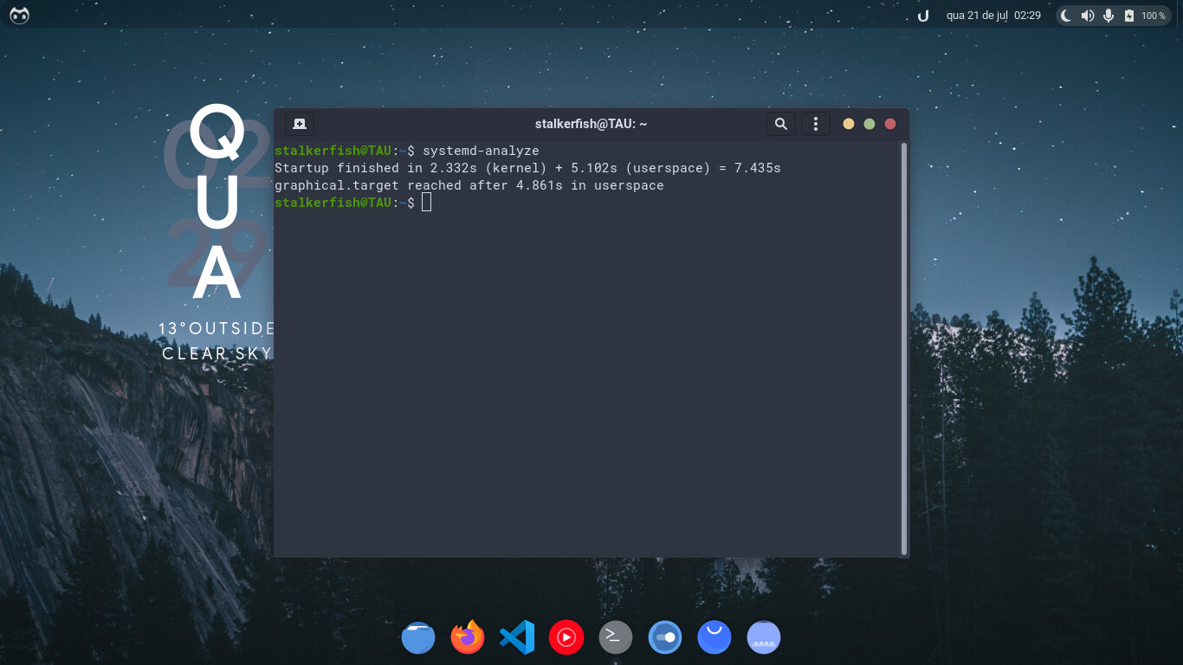Click the U indicator in top bar
Image resolution: width=1183 pixels, height=665 pixels.
pyautogui.click(x=923, y=16)
